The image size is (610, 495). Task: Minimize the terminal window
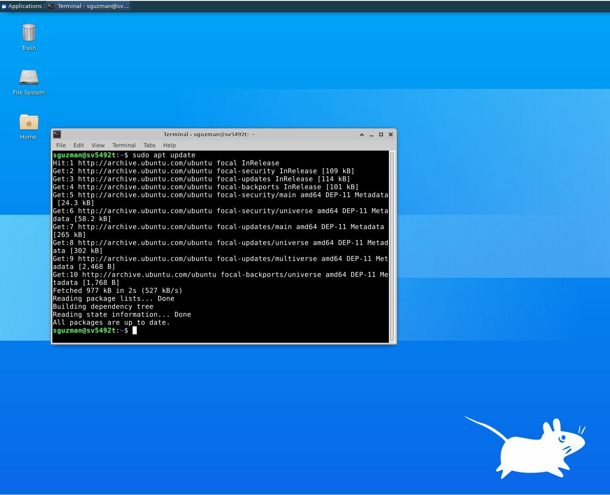[371, 135]
